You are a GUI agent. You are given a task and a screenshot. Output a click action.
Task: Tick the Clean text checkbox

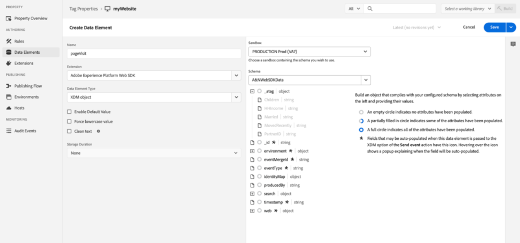click(70, 131)
